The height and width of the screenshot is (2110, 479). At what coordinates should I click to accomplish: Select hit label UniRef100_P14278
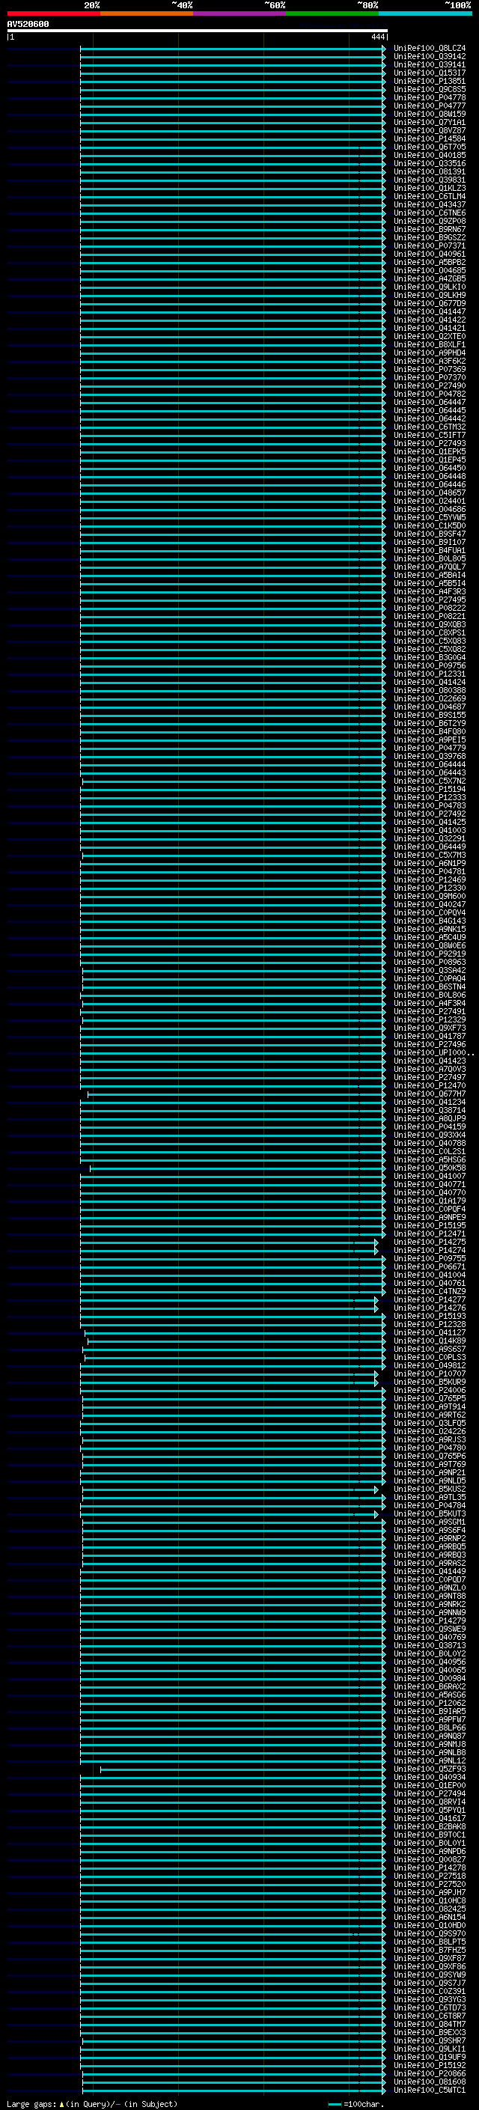[430, 1867]
